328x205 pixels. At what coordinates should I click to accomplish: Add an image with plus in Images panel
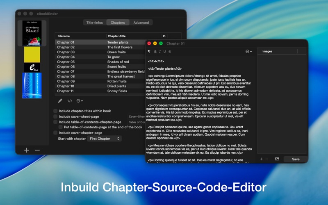261,159
